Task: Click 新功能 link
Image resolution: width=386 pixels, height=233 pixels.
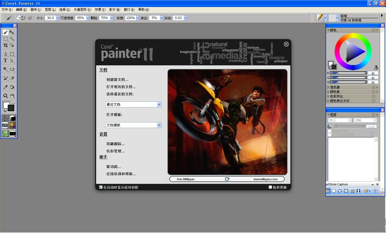Action: 114,167
